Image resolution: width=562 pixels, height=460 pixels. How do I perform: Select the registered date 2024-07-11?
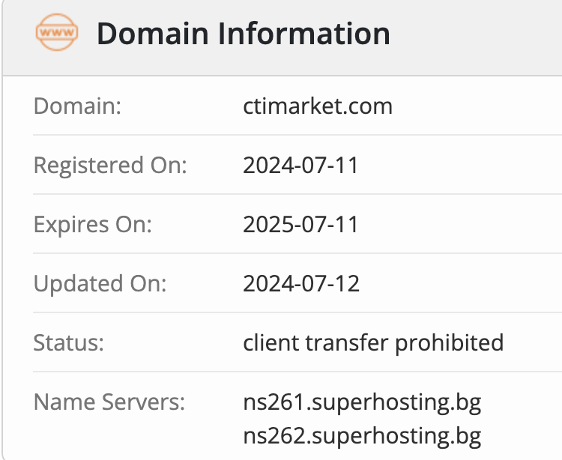(300, 166)
